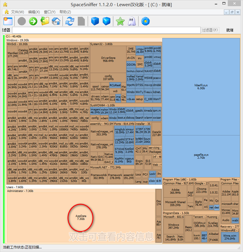Click the new view window icon
The height and width of the screenshot is (252, 243).
tap(8, 21)
